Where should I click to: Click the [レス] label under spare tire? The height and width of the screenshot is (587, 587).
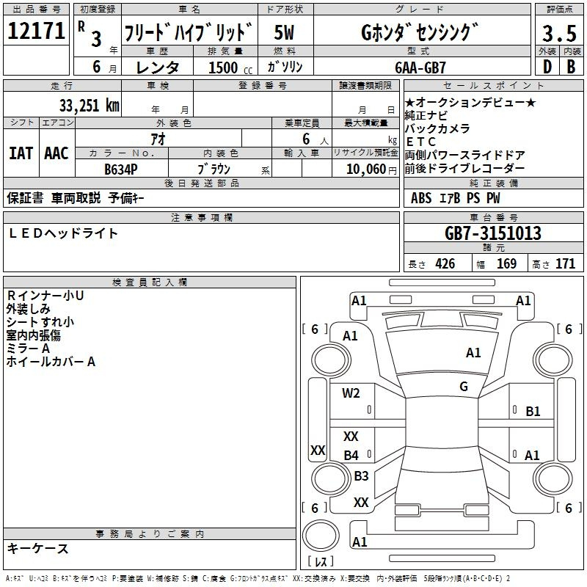click(x=321, y=561)
